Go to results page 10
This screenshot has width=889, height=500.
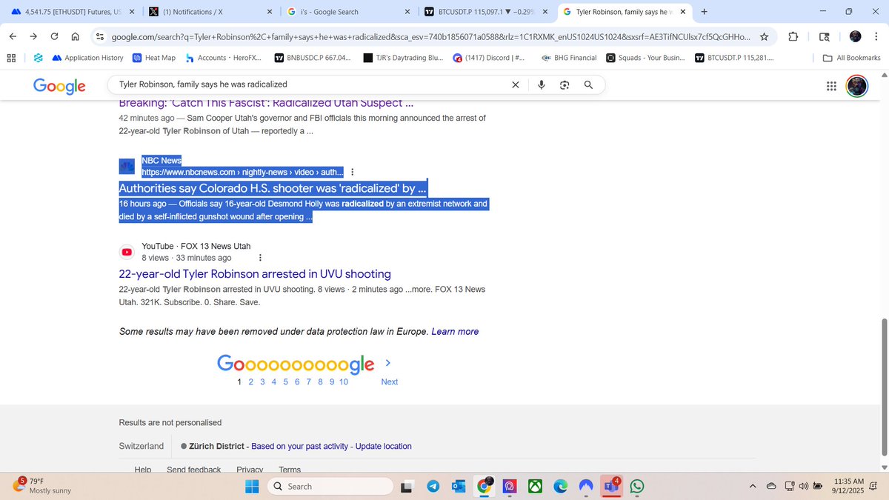(344, 381)
